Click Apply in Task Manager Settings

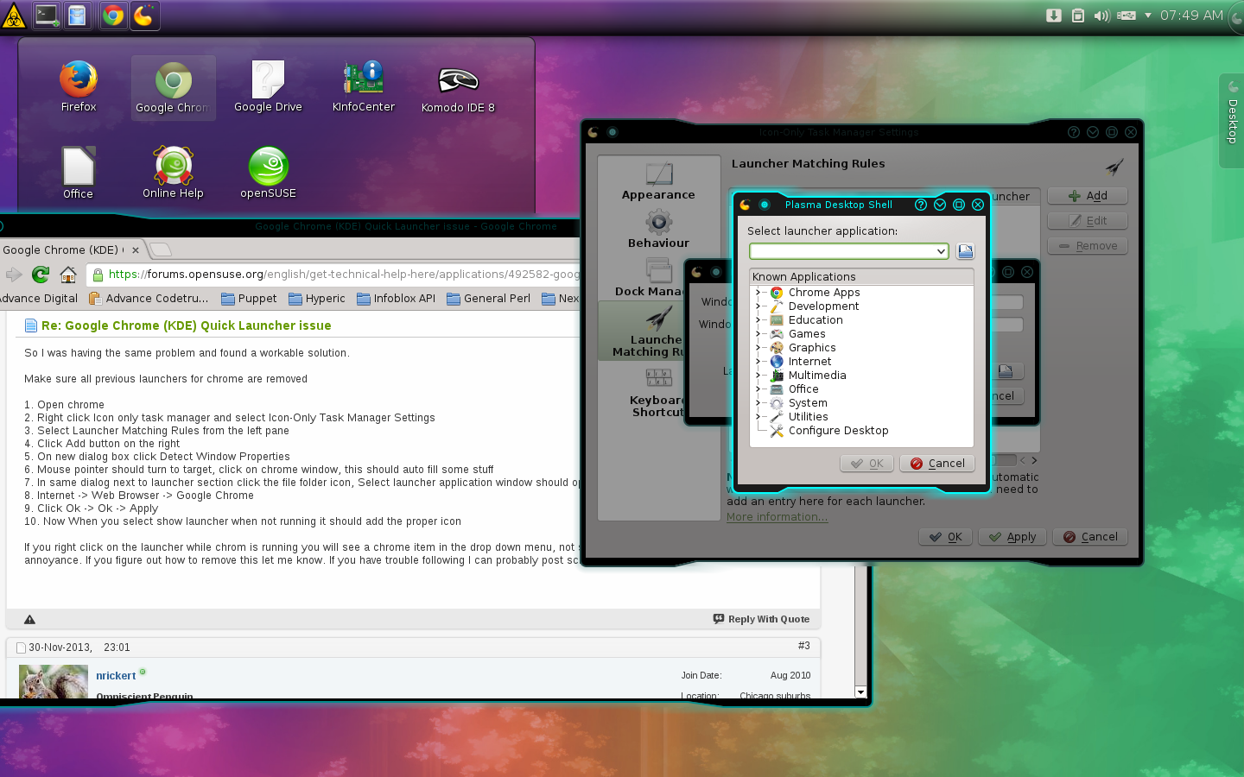1012,537
